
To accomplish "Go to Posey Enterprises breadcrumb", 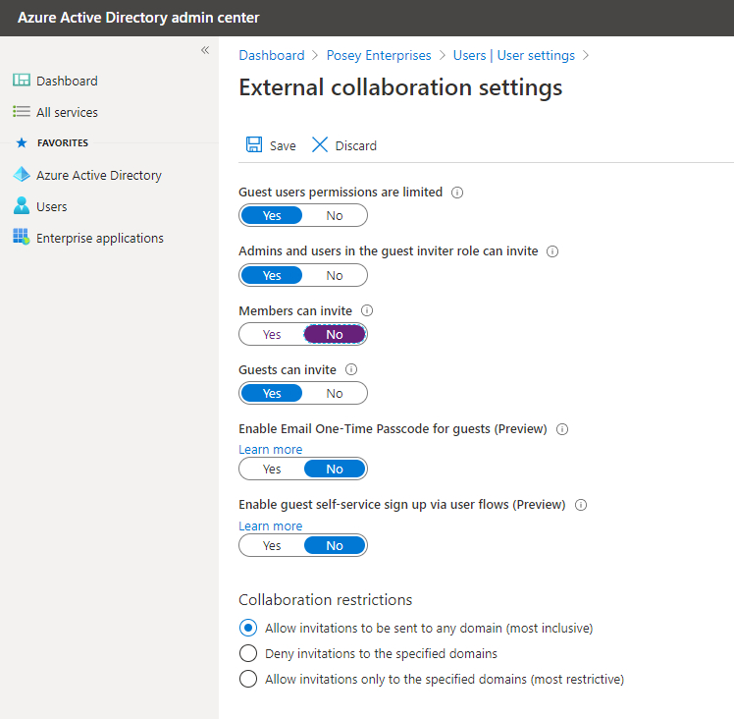I will [379, 55].
